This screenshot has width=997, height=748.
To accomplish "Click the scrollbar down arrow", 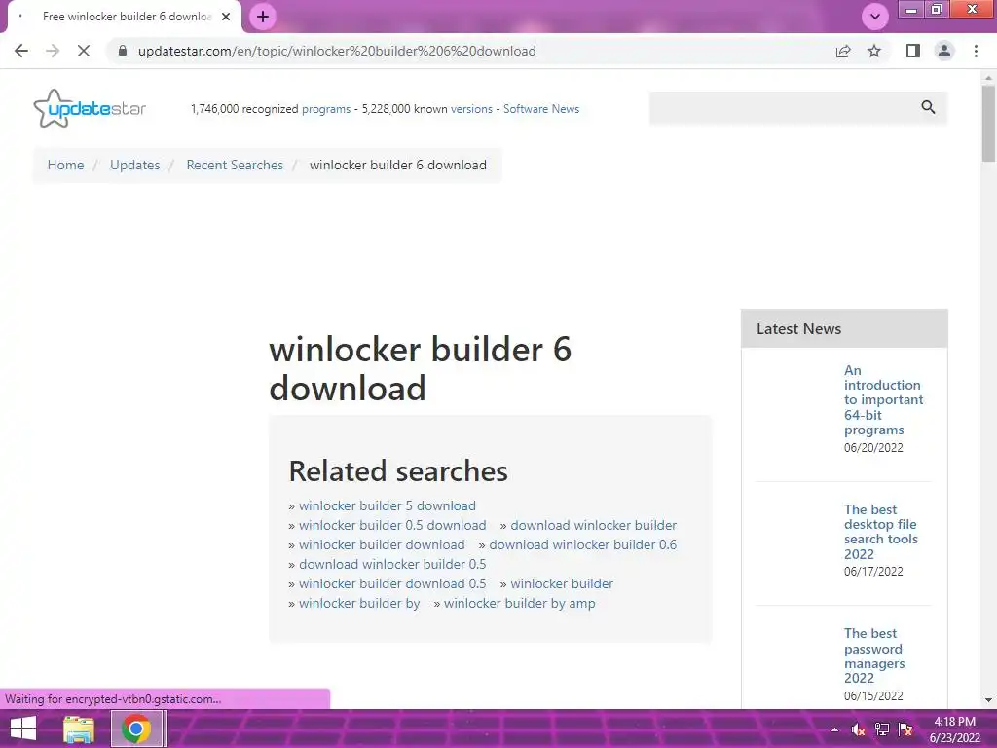I will pyautogui.click(x=988, y=700).
